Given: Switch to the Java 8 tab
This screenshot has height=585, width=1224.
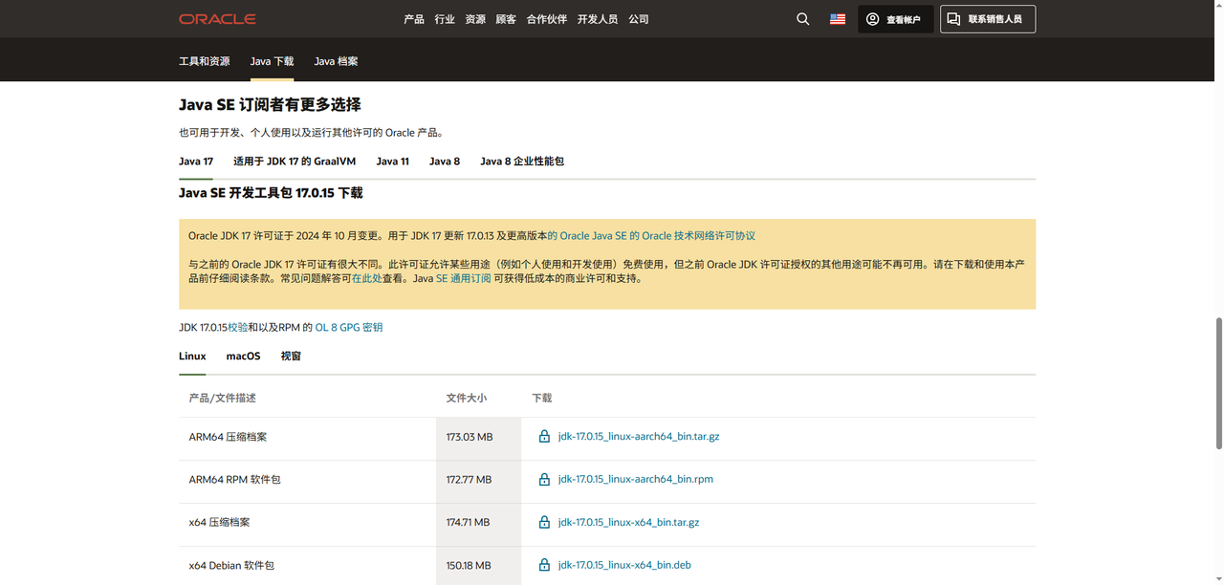Looking at the screenshot, I should pyautogui.click(x=445, y=162).
